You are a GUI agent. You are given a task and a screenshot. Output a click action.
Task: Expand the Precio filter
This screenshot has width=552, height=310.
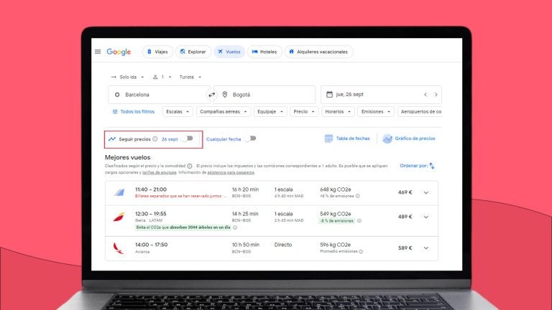(304, 111)
